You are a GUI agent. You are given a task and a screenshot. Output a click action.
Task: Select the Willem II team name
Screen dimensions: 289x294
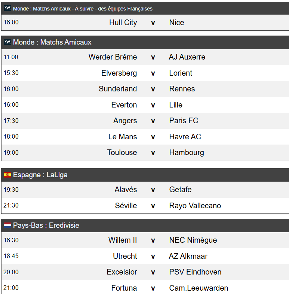pos(123,240)
